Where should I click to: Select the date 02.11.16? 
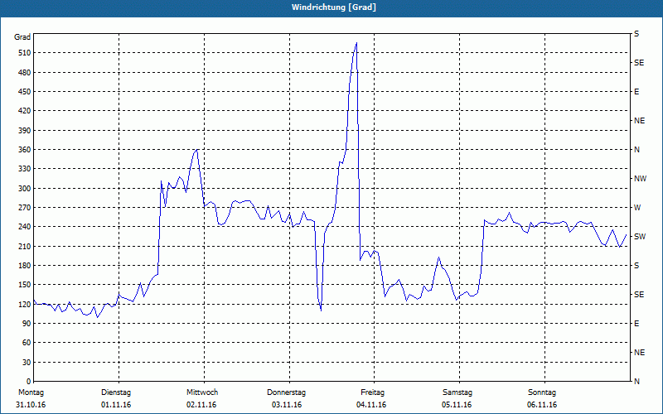201,405
